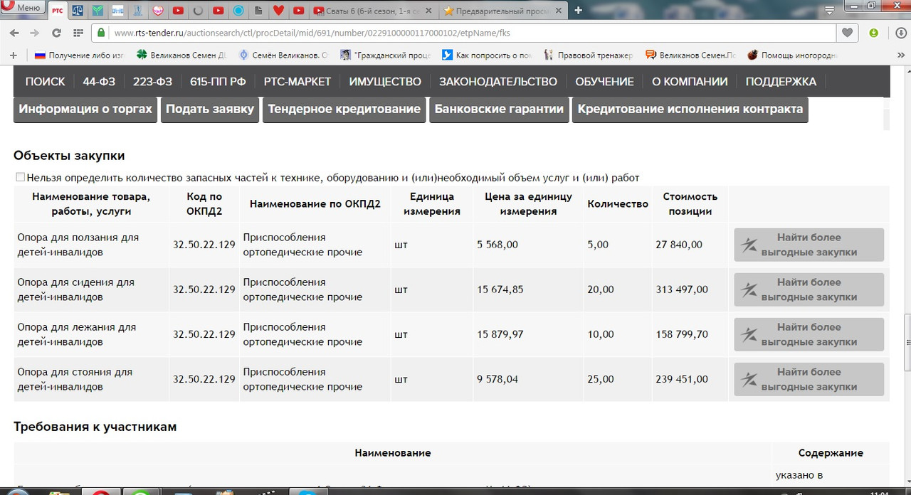Open the ПОДДЕРЖКА menu
Viewport: 911px width, 495px height.
pos(781,81)
